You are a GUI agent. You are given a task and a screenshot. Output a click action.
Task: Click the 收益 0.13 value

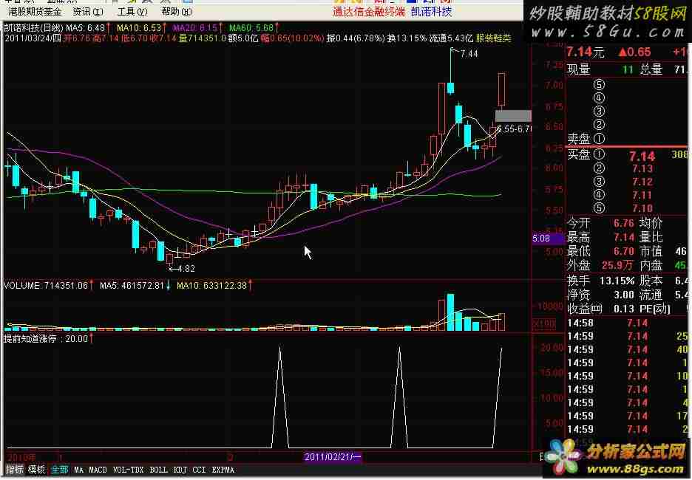tap(624, 309)
